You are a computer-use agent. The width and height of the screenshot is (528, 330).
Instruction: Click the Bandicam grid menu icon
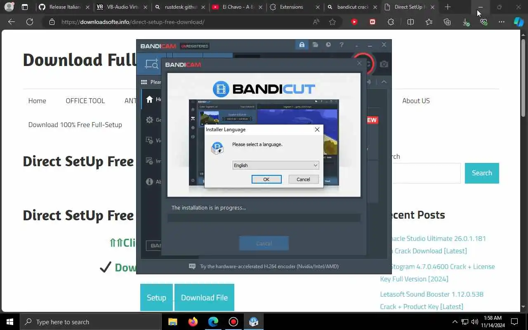pos(144,82)
